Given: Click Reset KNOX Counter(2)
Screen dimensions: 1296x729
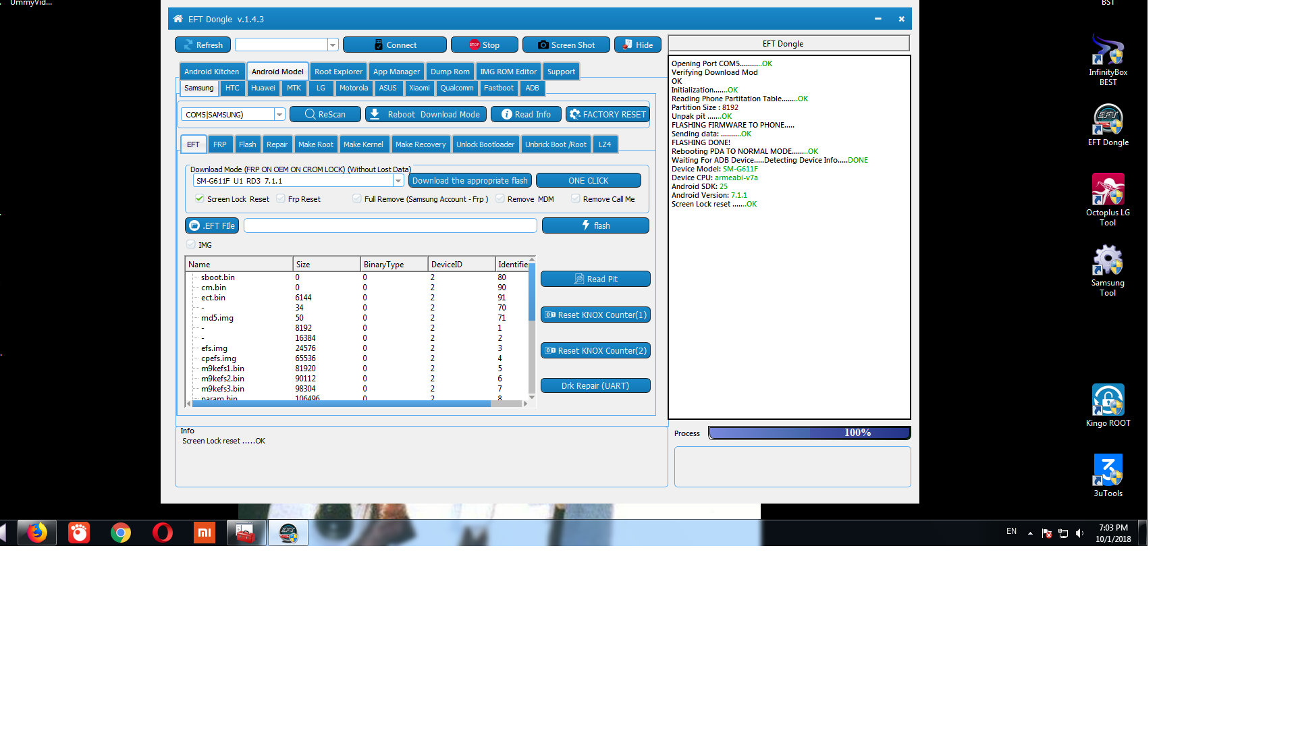Looking at the screenshot, I should [x=595, y=350].
